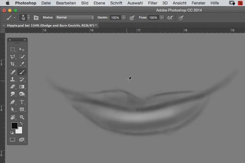The image size is (245, 163).
Task: Select the Healing Brush tool
Action: [13, 72]
